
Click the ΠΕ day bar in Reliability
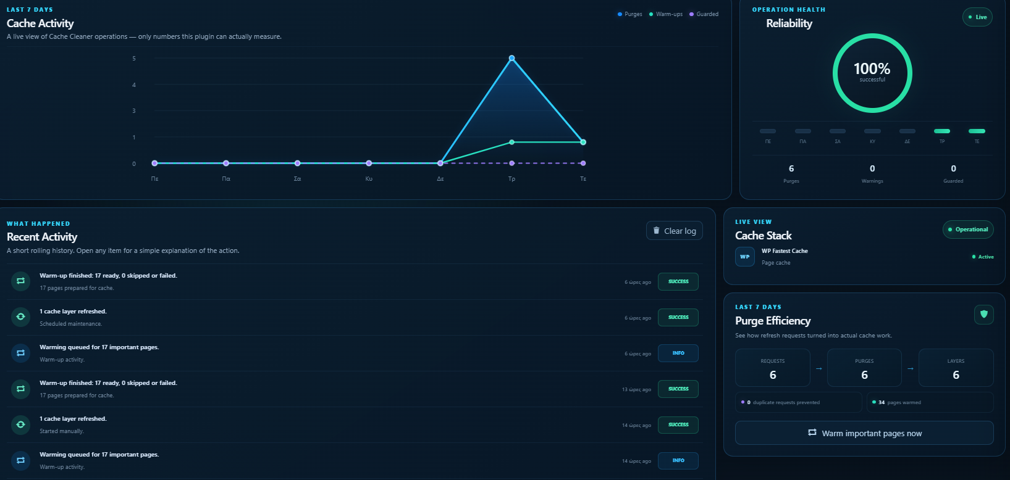(x=768, y=131)
